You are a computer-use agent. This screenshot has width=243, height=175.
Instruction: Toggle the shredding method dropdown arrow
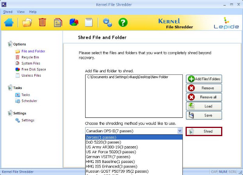click(x=180, y=131)
